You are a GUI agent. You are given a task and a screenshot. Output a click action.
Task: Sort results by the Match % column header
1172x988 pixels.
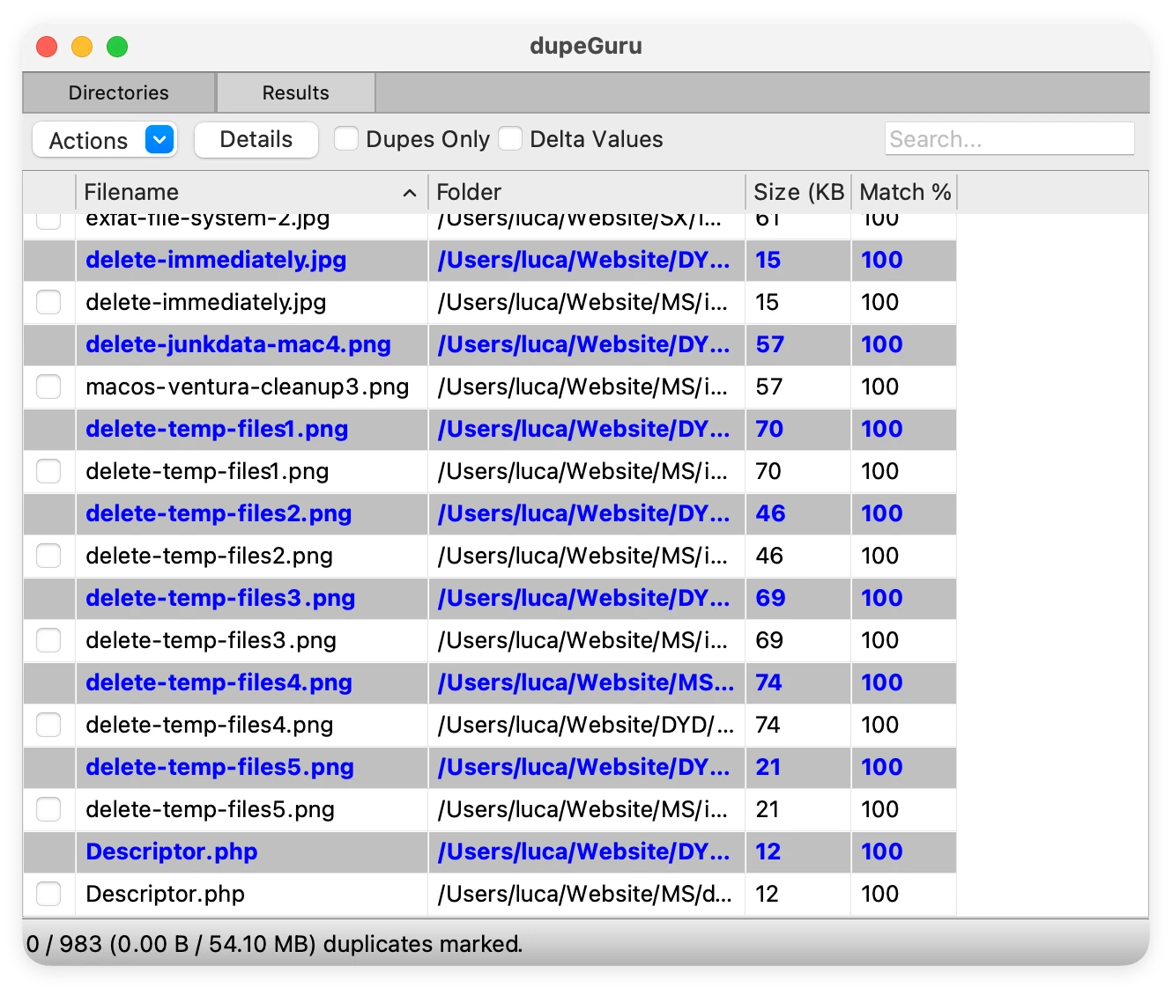click(904, 192)
